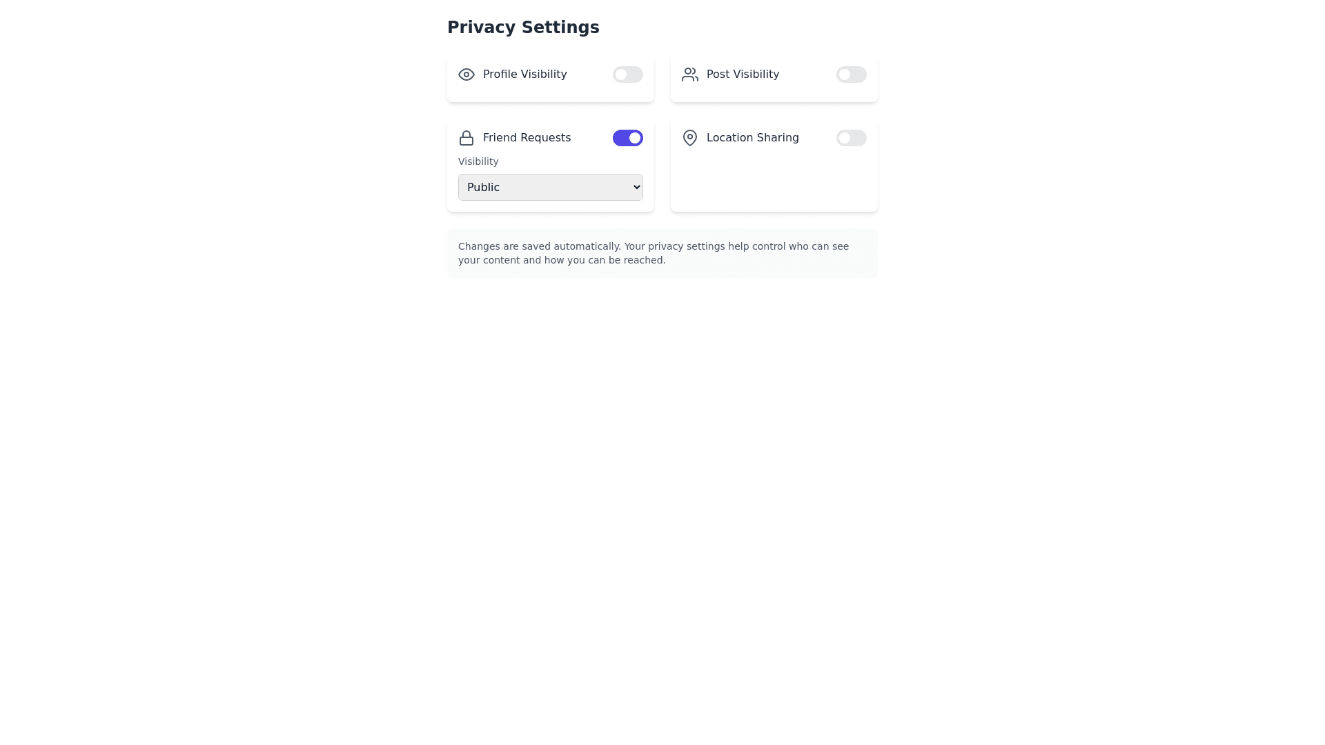
Task: Click the Location Sharing label text
Action: point(752,138)
